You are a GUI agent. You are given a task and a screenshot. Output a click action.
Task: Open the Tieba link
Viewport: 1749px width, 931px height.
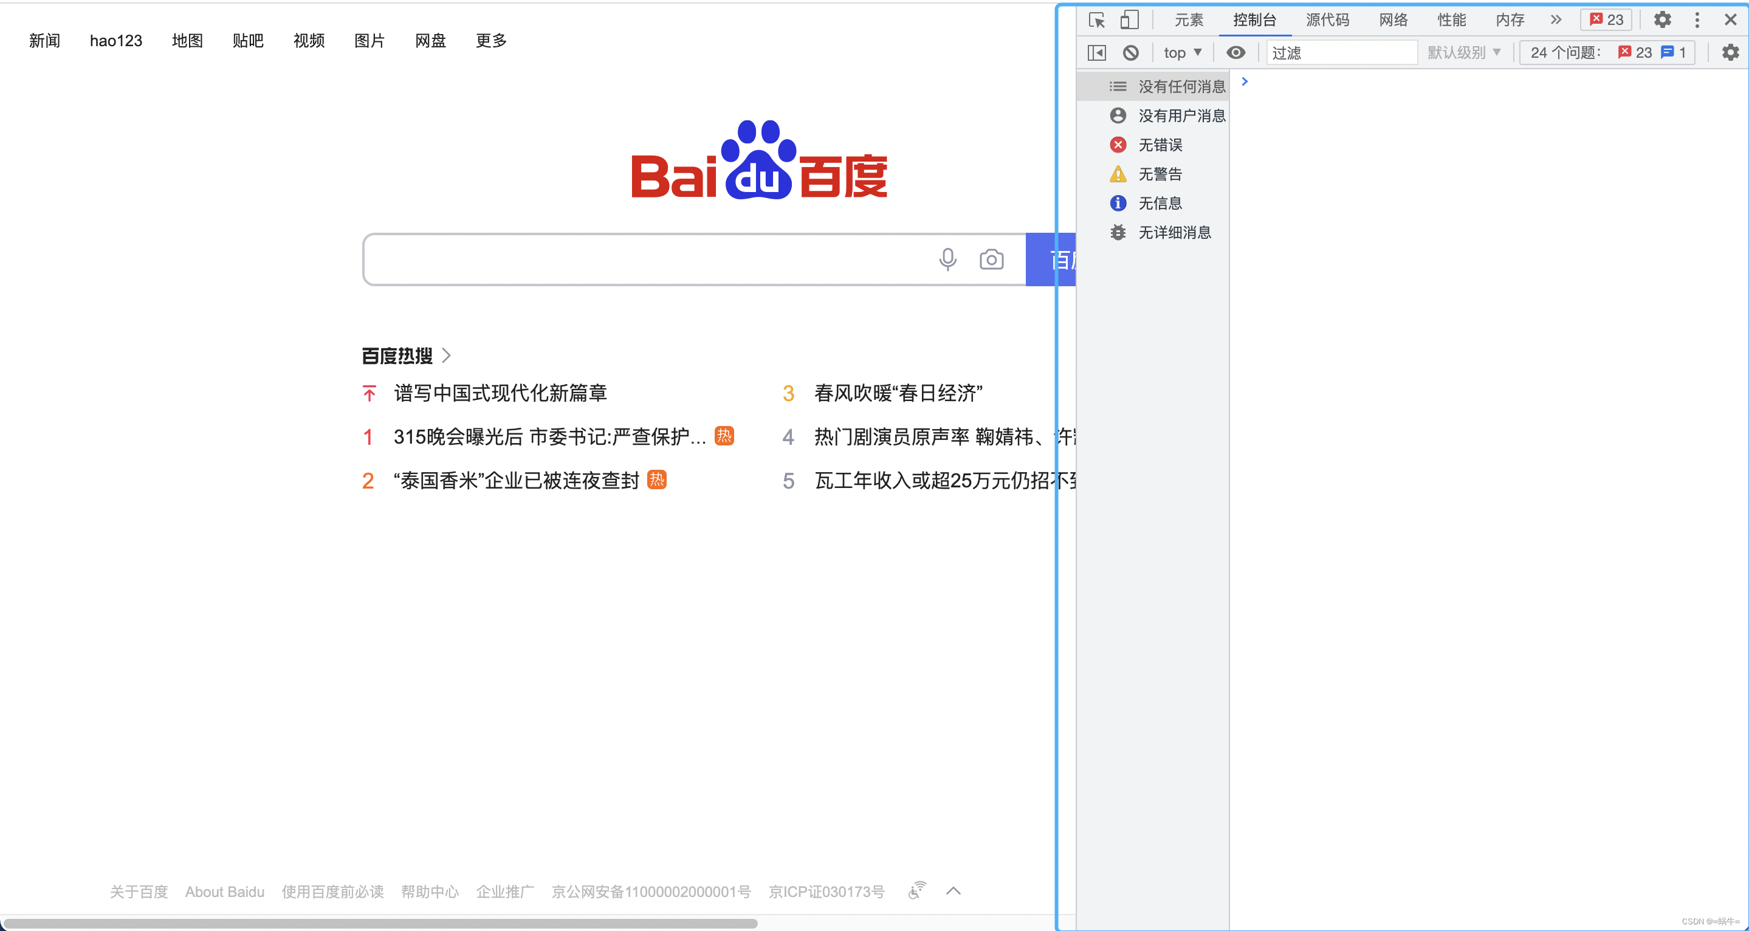pos(248,41)
